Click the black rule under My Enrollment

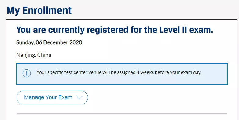tap(122, 20)
